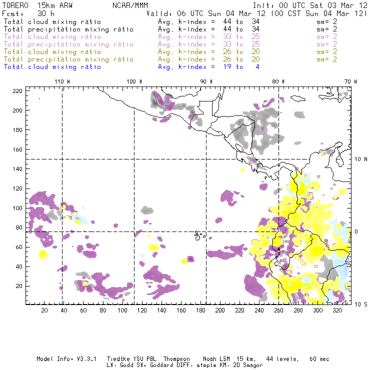This screenshot has width=370, height=370.
Task: Click the "NCAR/MMM" header label
Action: [130, 5]
